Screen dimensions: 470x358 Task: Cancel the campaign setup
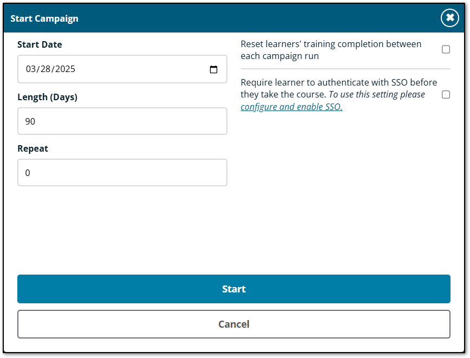(233, 324)
